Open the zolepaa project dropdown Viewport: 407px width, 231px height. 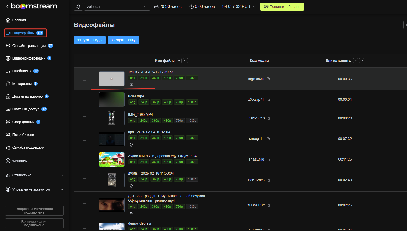coord(117,7)
